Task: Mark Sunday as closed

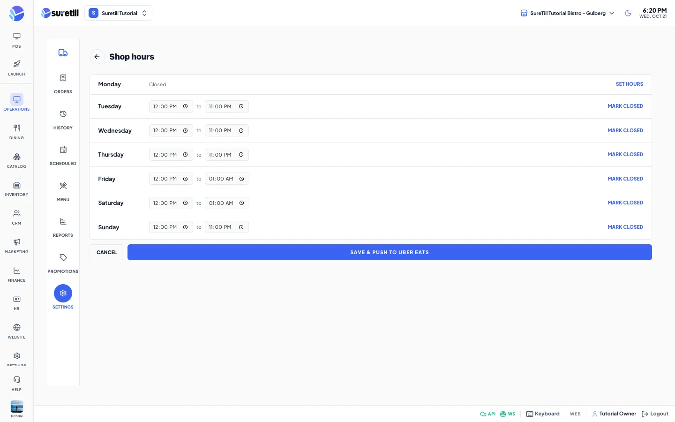Action: click(625, 227)
